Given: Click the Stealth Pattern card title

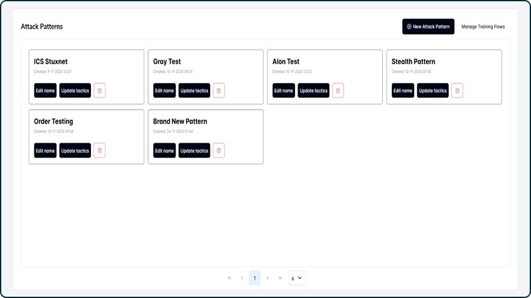Looking at the screenshot, I should 413,62.
